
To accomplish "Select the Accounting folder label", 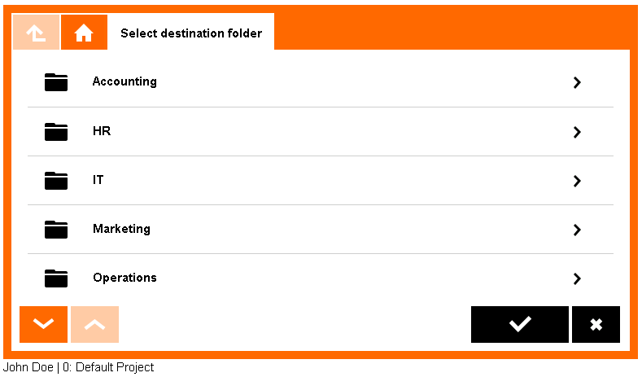I will (124, 81).
